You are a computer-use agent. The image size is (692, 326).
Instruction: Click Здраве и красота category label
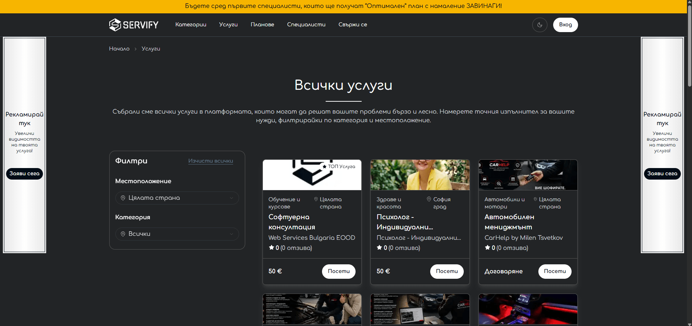[389, 203]
